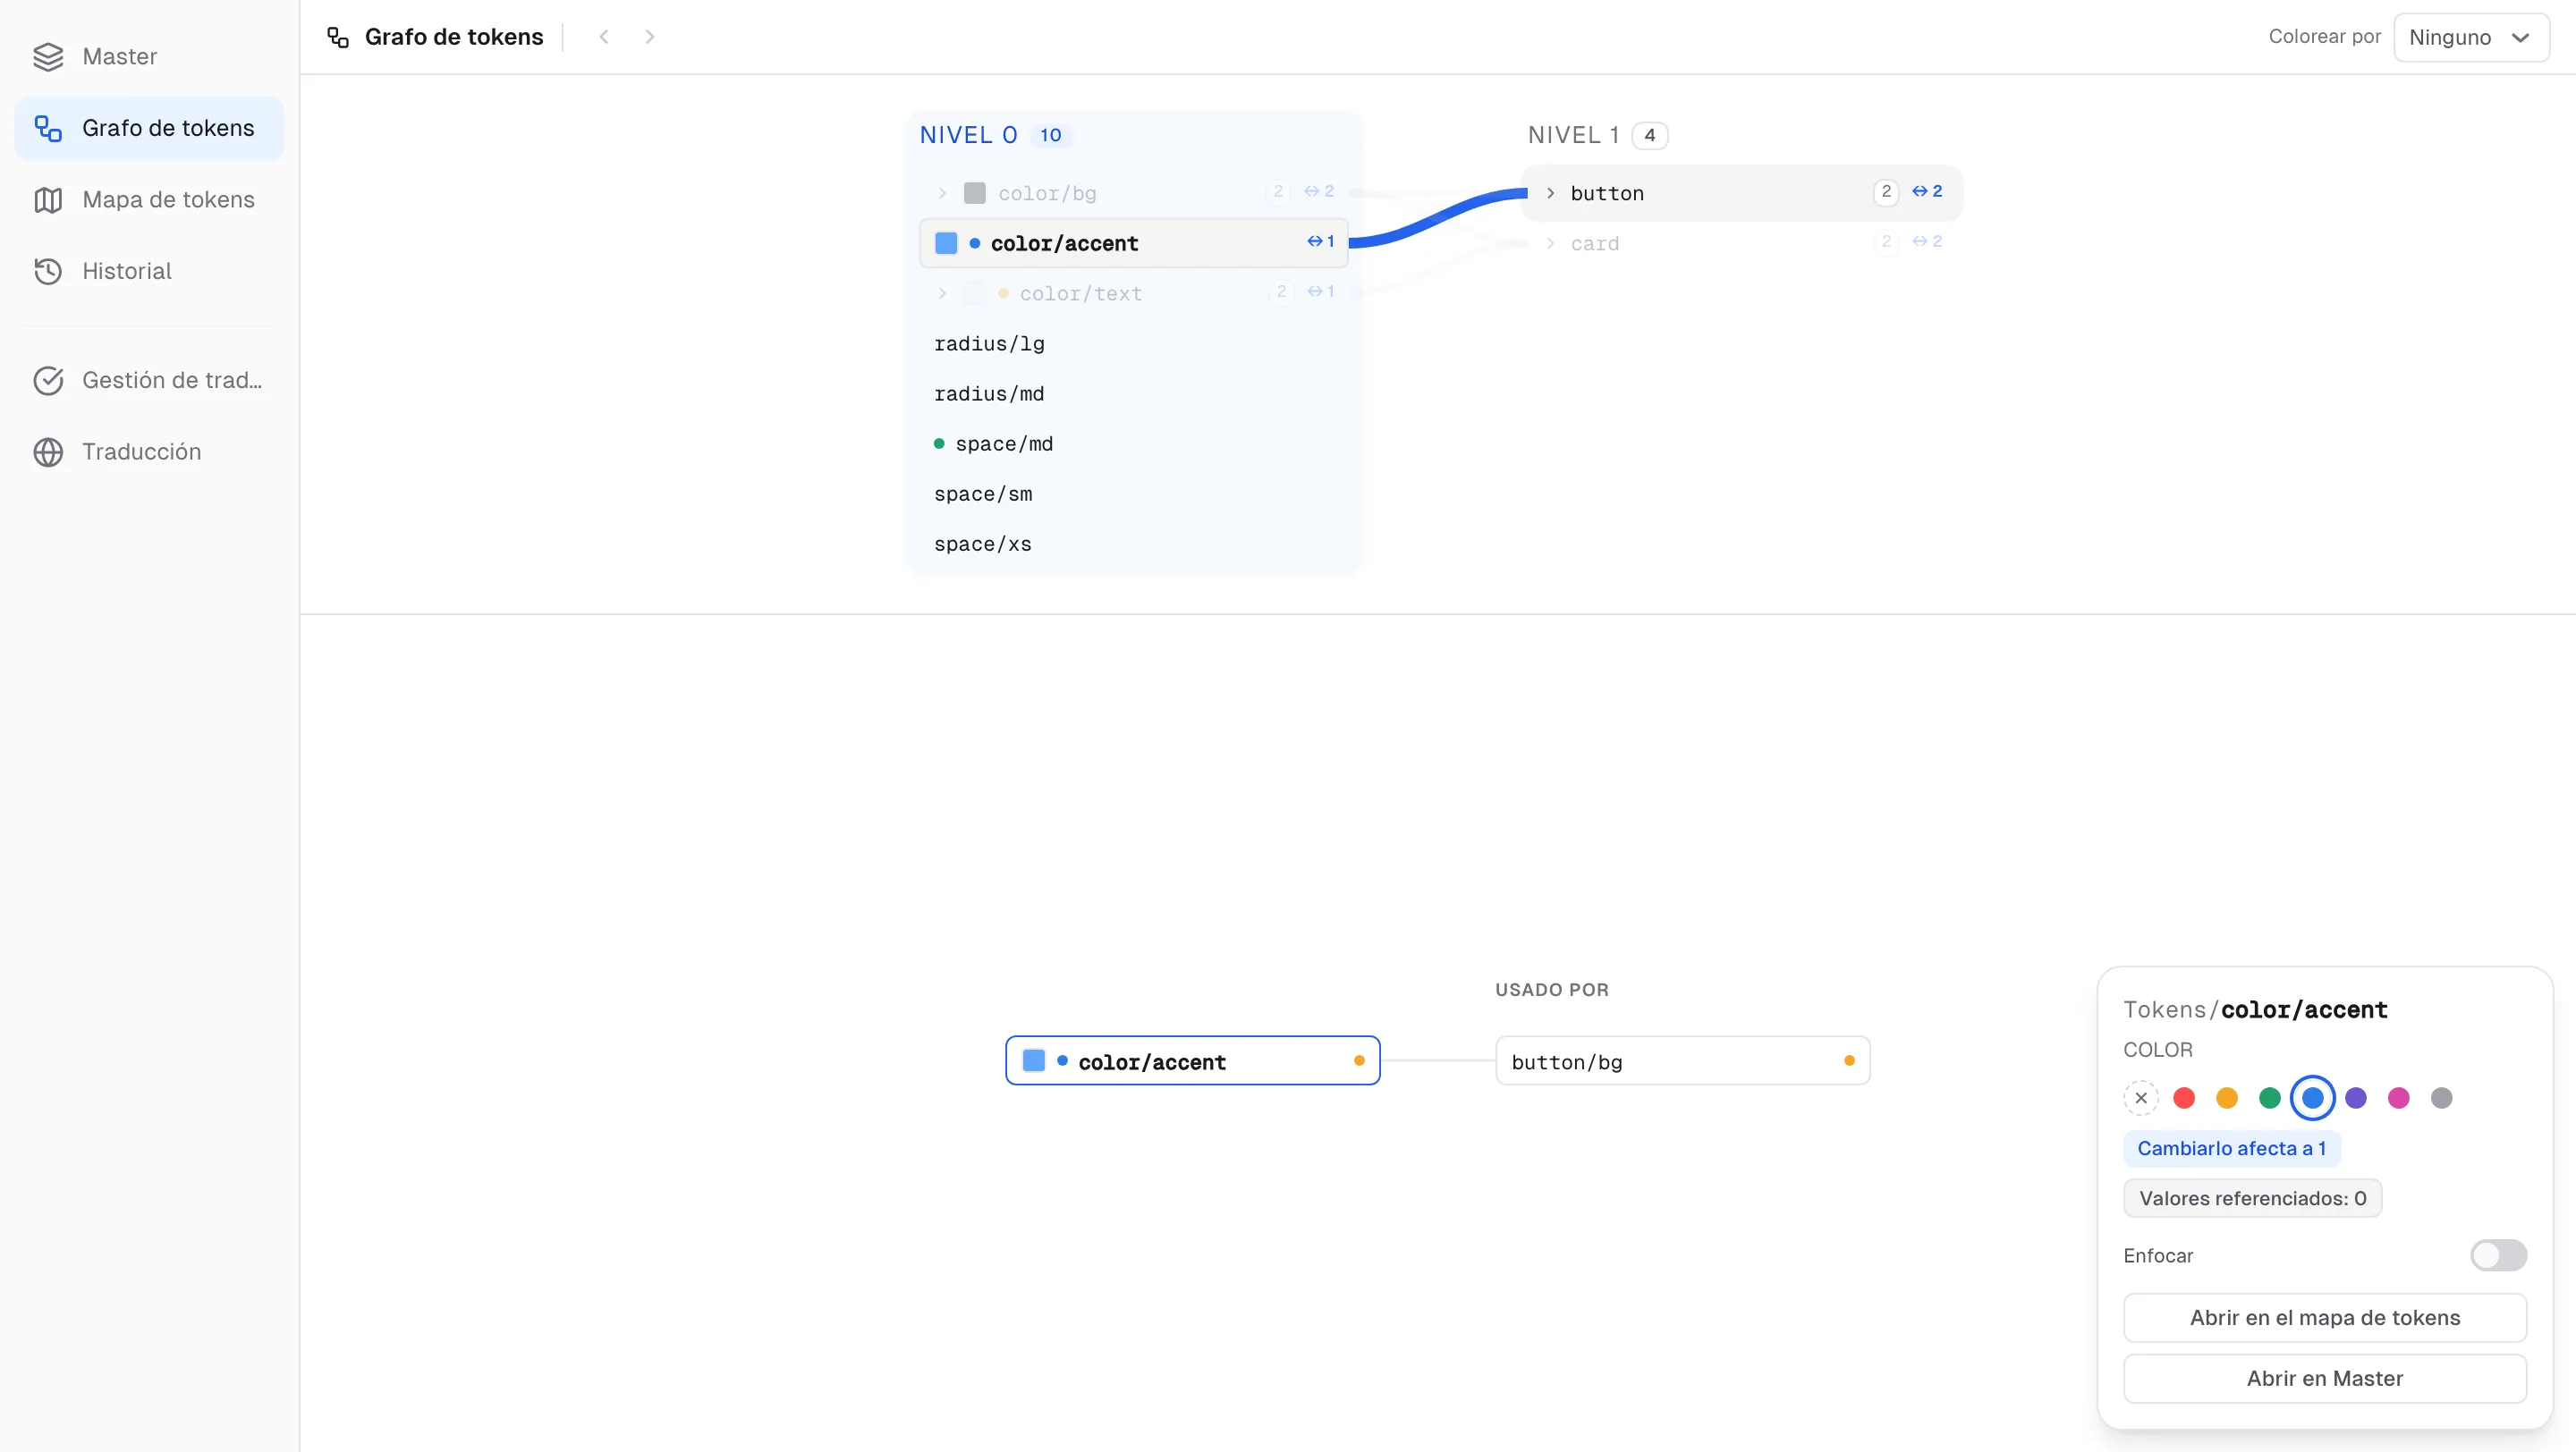Click the Gestión de trad... checkmark icon
The height and width of the screenshot is (1452, 2576).
click(48, 381)
